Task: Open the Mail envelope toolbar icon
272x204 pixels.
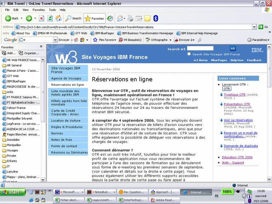Action: pos(120,18)
